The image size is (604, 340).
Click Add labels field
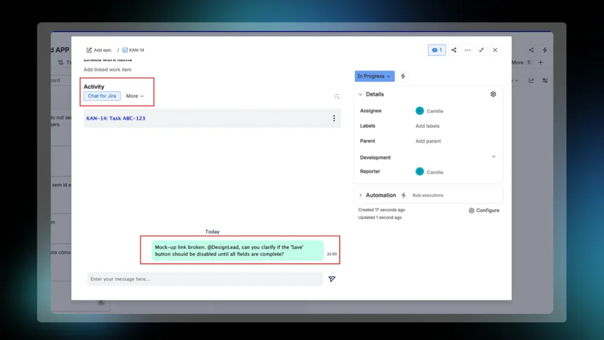(427, 126)
